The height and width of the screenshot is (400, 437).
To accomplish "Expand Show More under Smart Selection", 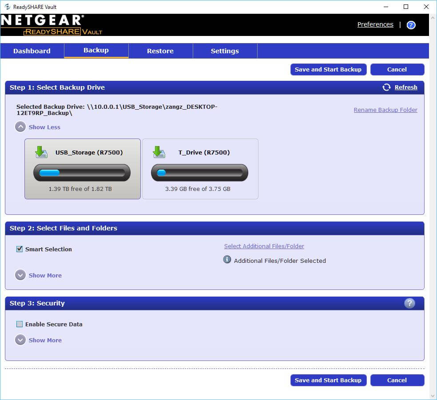I will [x=39, y=275].
